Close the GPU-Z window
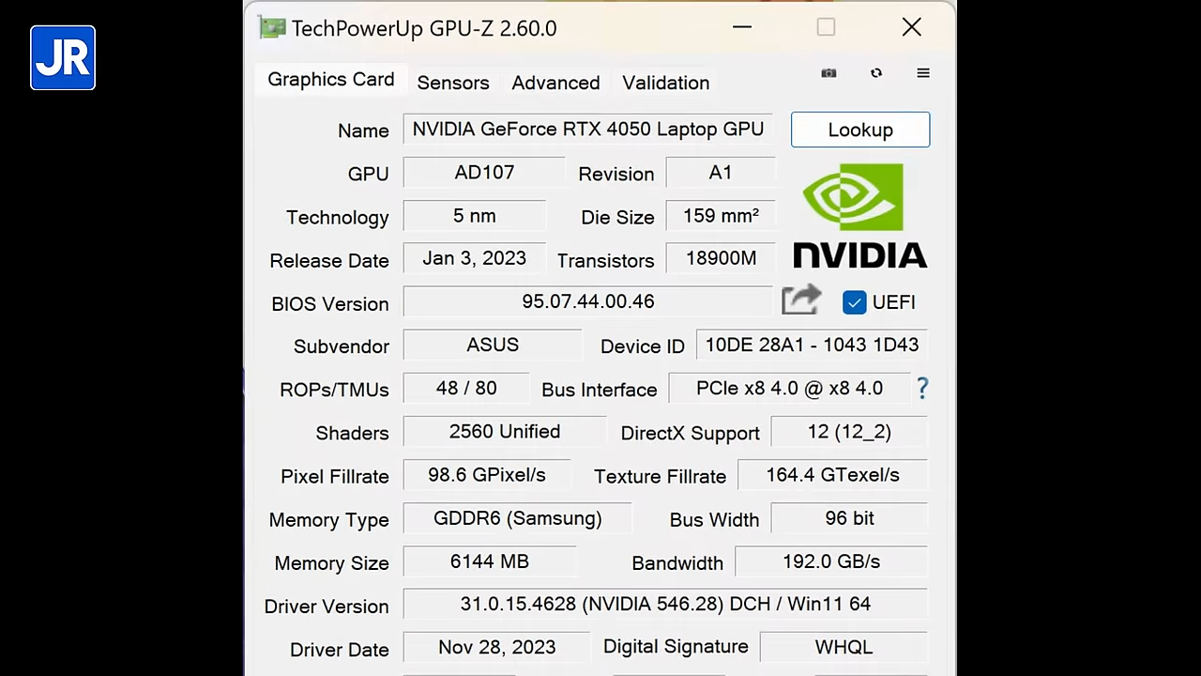The width and height of the screenshot is (1201, 676). pos(911,27)
